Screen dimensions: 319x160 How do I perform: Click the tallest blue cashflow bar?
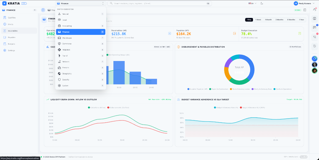pyautogui.click(x=119, y=73)
